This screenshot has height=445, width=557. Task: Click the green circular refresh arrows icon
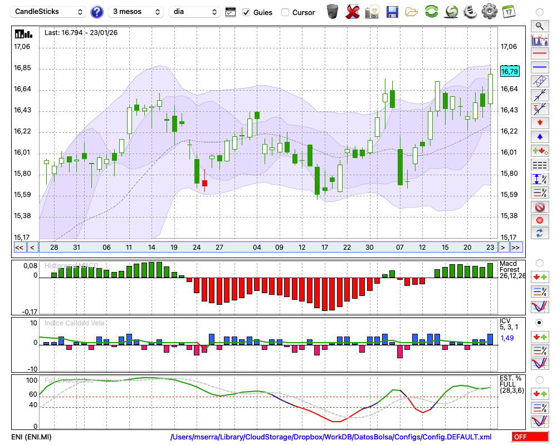431,12
